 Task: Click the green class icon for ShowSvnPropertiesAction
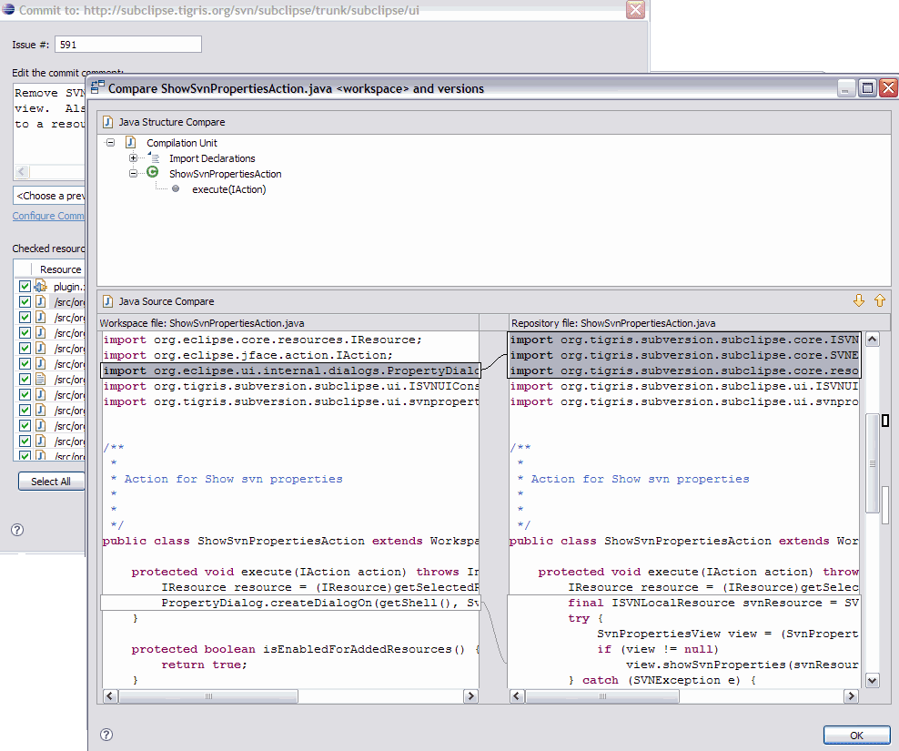coord(153,172)
